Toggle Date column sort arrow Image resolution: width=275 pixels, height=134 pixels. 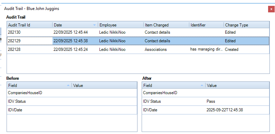[95, 25]
